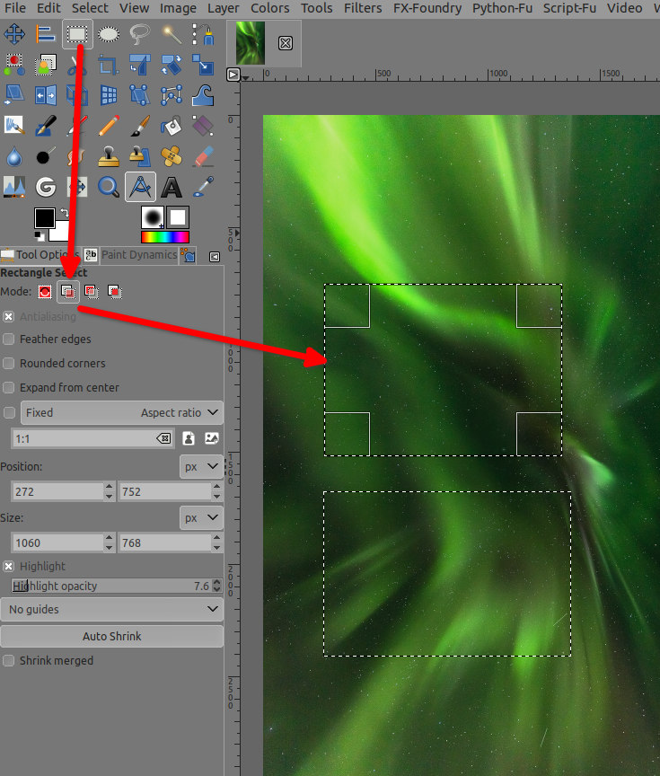Open the Select menu

tap(90, 8)
